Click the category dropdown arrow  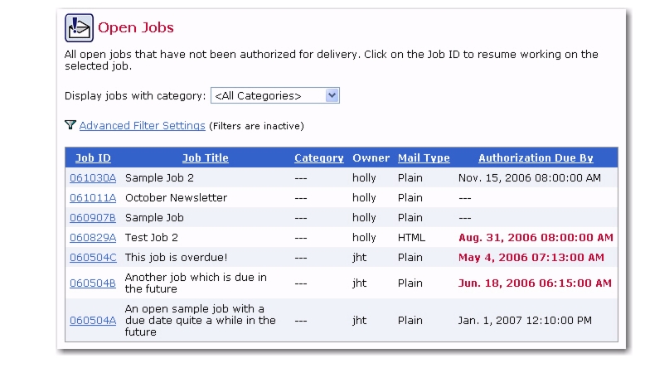[x=332, y=96]
